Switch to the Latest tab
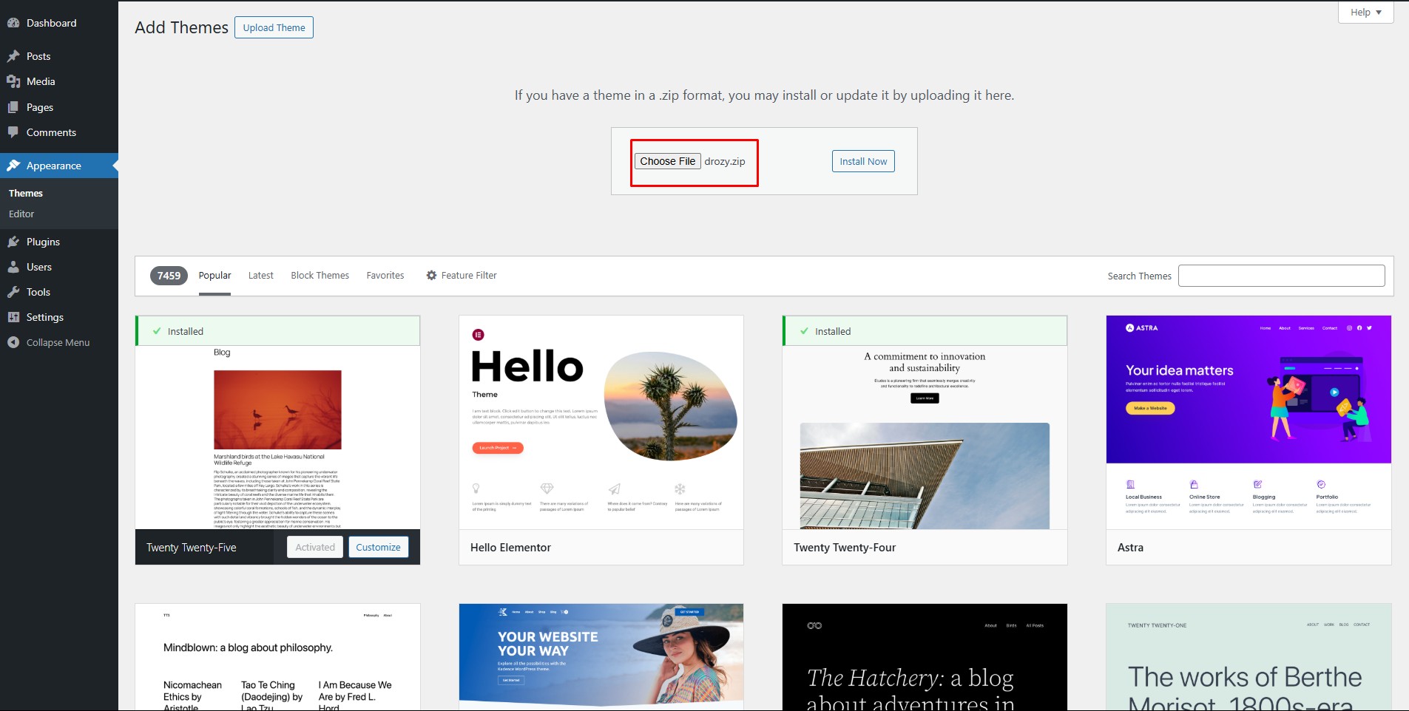Image resolution: width=1409 pixels, height=711 pixels. point(260,275)
